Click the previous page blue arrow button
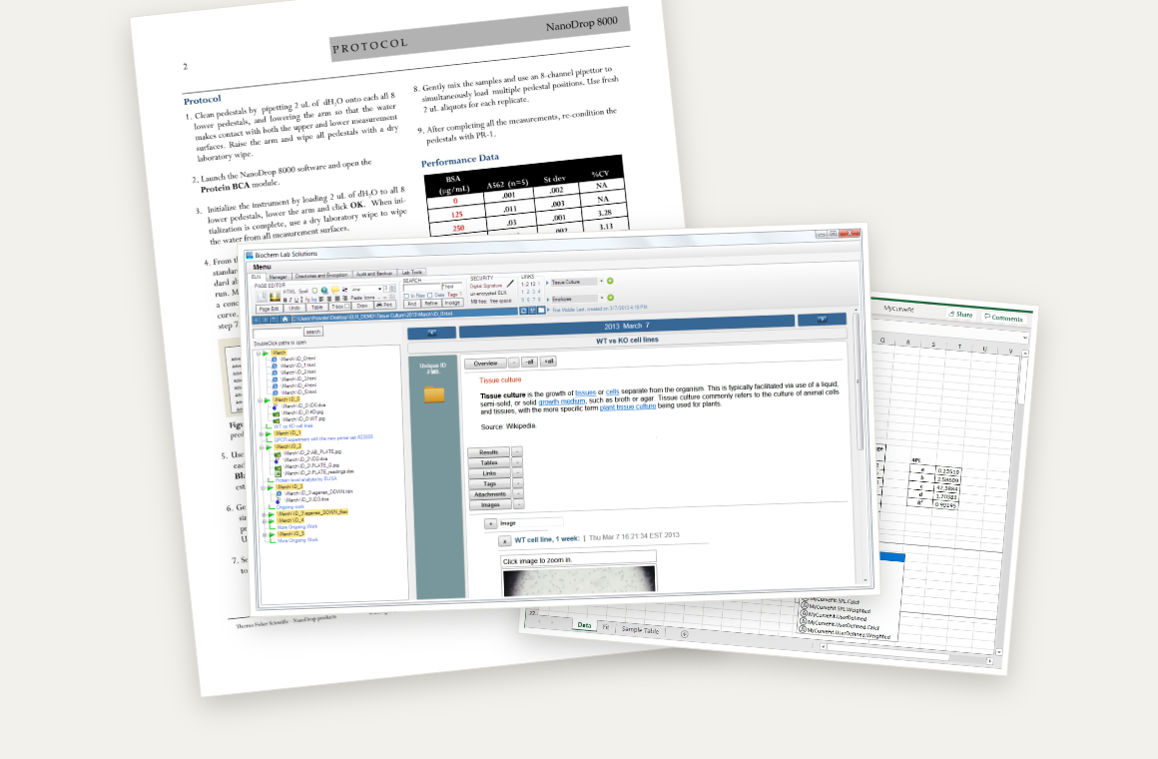This screenshot has height=759, width=1158. (x=432, y=333)
